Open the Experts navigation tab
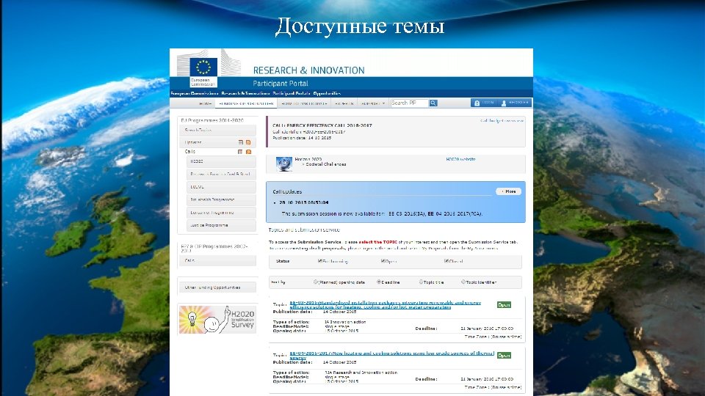 344,103
